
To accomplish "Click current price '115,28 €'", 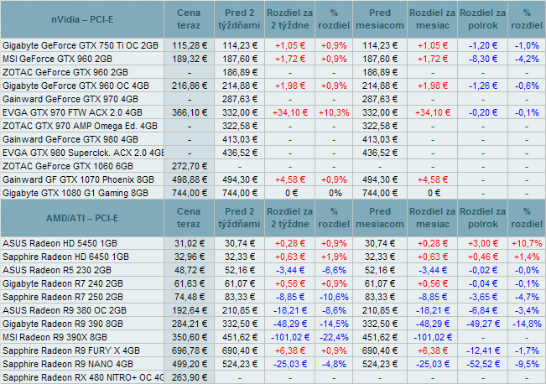I will (x=190, y=45).
